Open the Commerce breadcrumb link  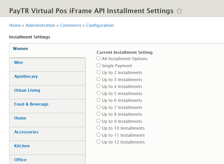click(71, 25)
